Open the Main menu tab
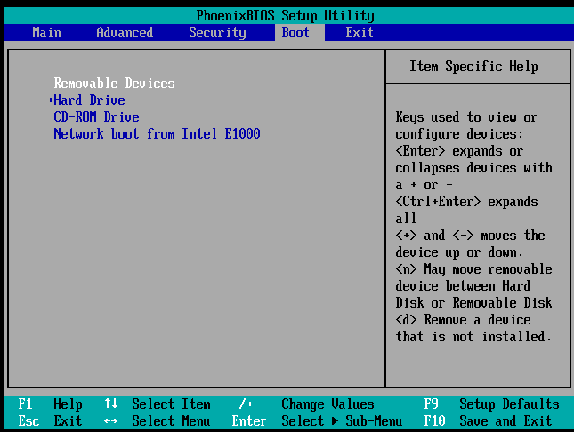This screenshot has height=432, width=574. 46,33
